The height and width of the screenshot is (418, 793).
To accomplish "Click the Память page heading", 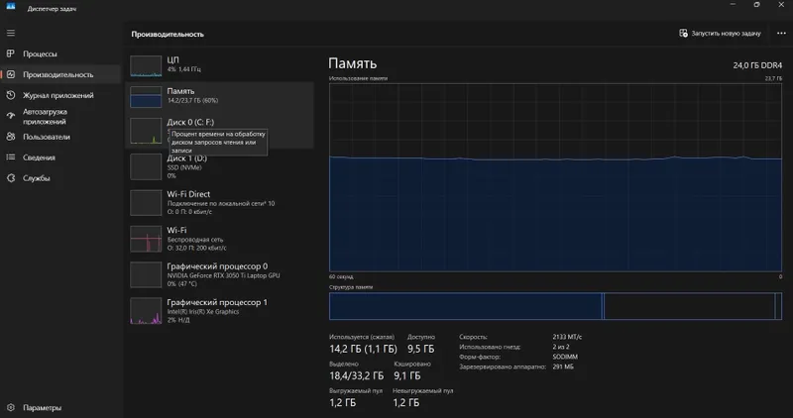I will 353,63.
